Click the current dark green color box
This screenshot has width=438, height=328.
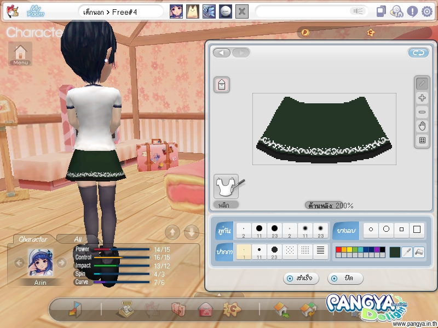click(x=395, y=252)
